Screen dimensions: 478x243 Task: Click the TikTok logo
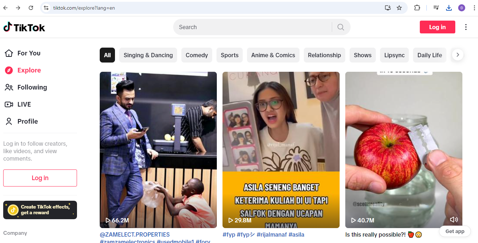pos(24,27)
